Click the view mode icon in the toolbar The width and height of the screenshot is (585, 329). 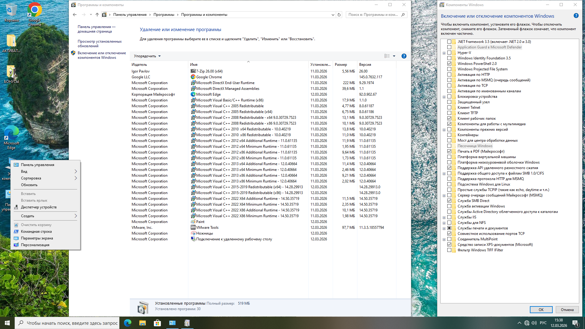coord(387,56)
